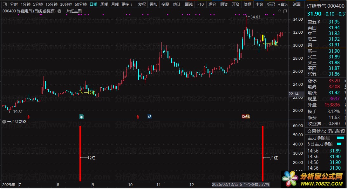Click the 34.63 high price label
Viewport: 348px width, 189px height.
click(255, 17)
